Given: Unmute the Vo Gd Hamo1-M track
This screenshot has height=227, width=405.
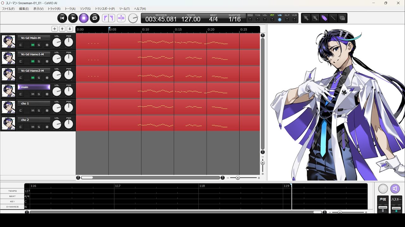Looking at the screenshot, I should coord(33,61).
